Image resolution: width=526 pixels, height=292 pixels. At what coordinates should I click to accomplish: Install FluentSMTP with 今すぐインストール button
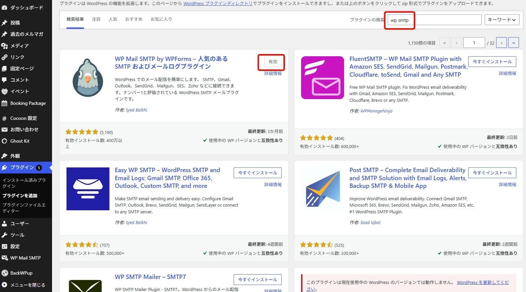(x=492, y=62)
